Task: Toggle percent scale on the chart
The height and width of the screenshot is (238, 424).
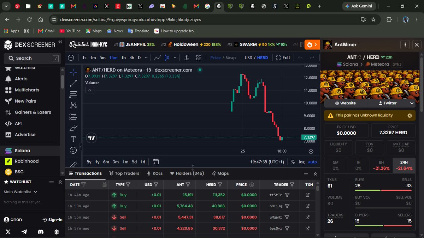Action: 293,162
